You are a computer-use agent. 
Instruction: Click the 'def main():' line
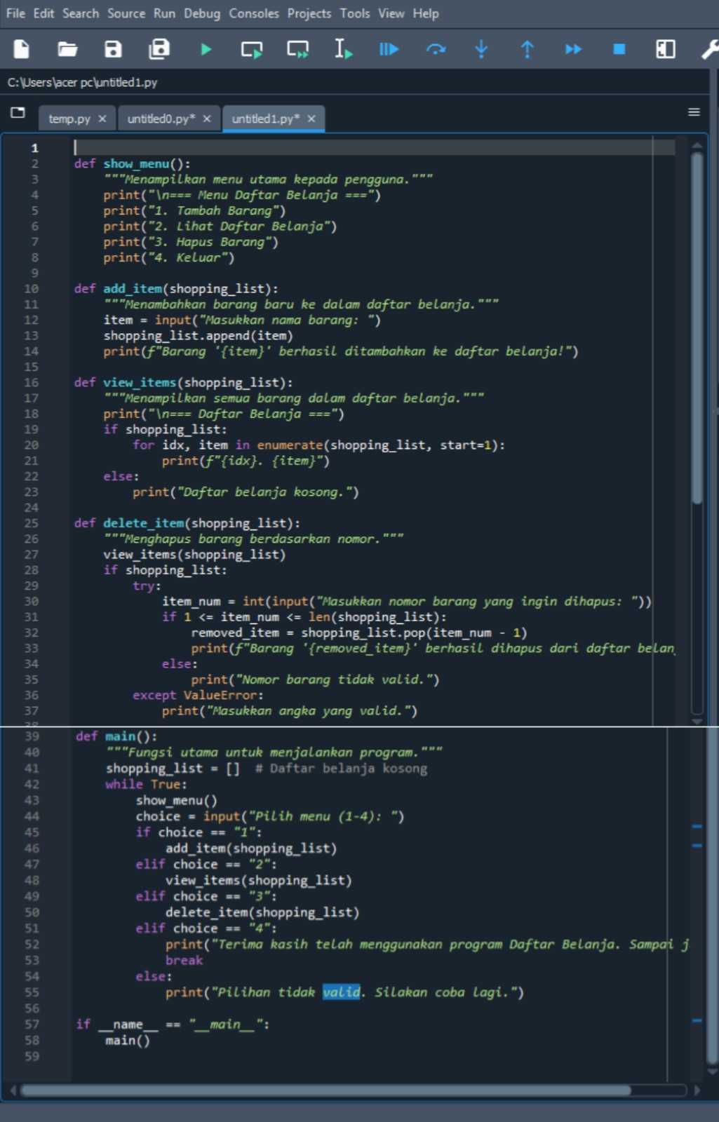[x=116, y=736]
